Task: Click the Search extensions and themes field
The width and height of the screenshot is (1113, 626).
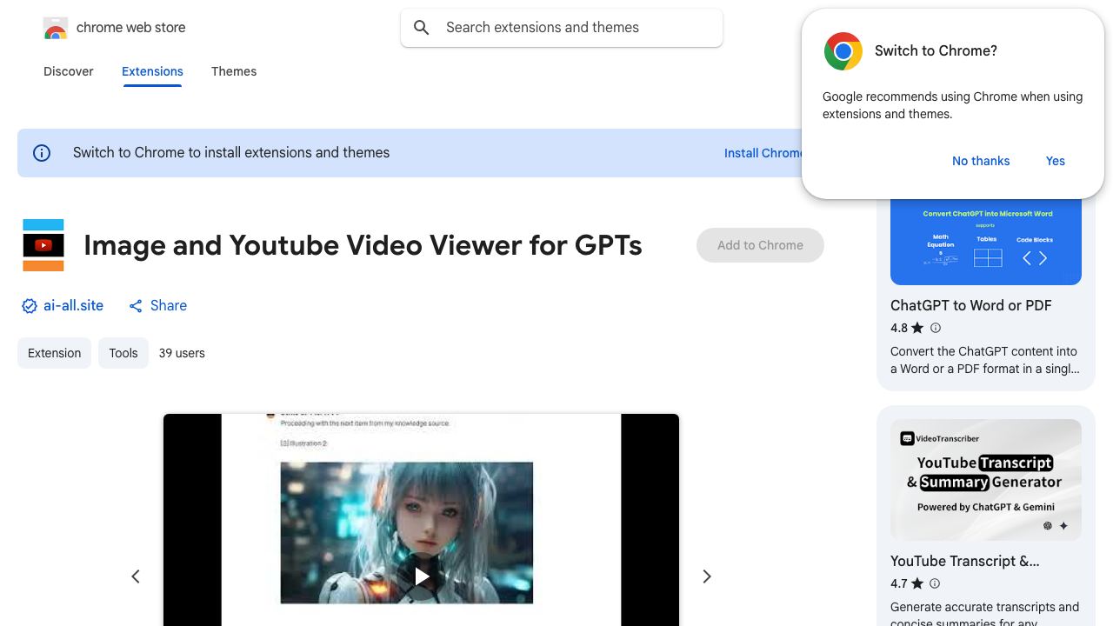Action: point(562,28)
